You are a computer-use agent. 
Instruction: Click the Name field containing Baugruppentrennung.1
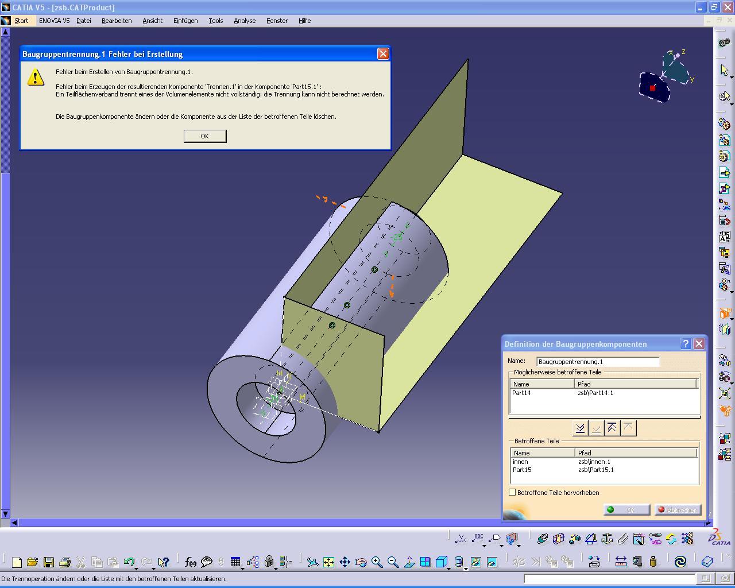(598, 362)
